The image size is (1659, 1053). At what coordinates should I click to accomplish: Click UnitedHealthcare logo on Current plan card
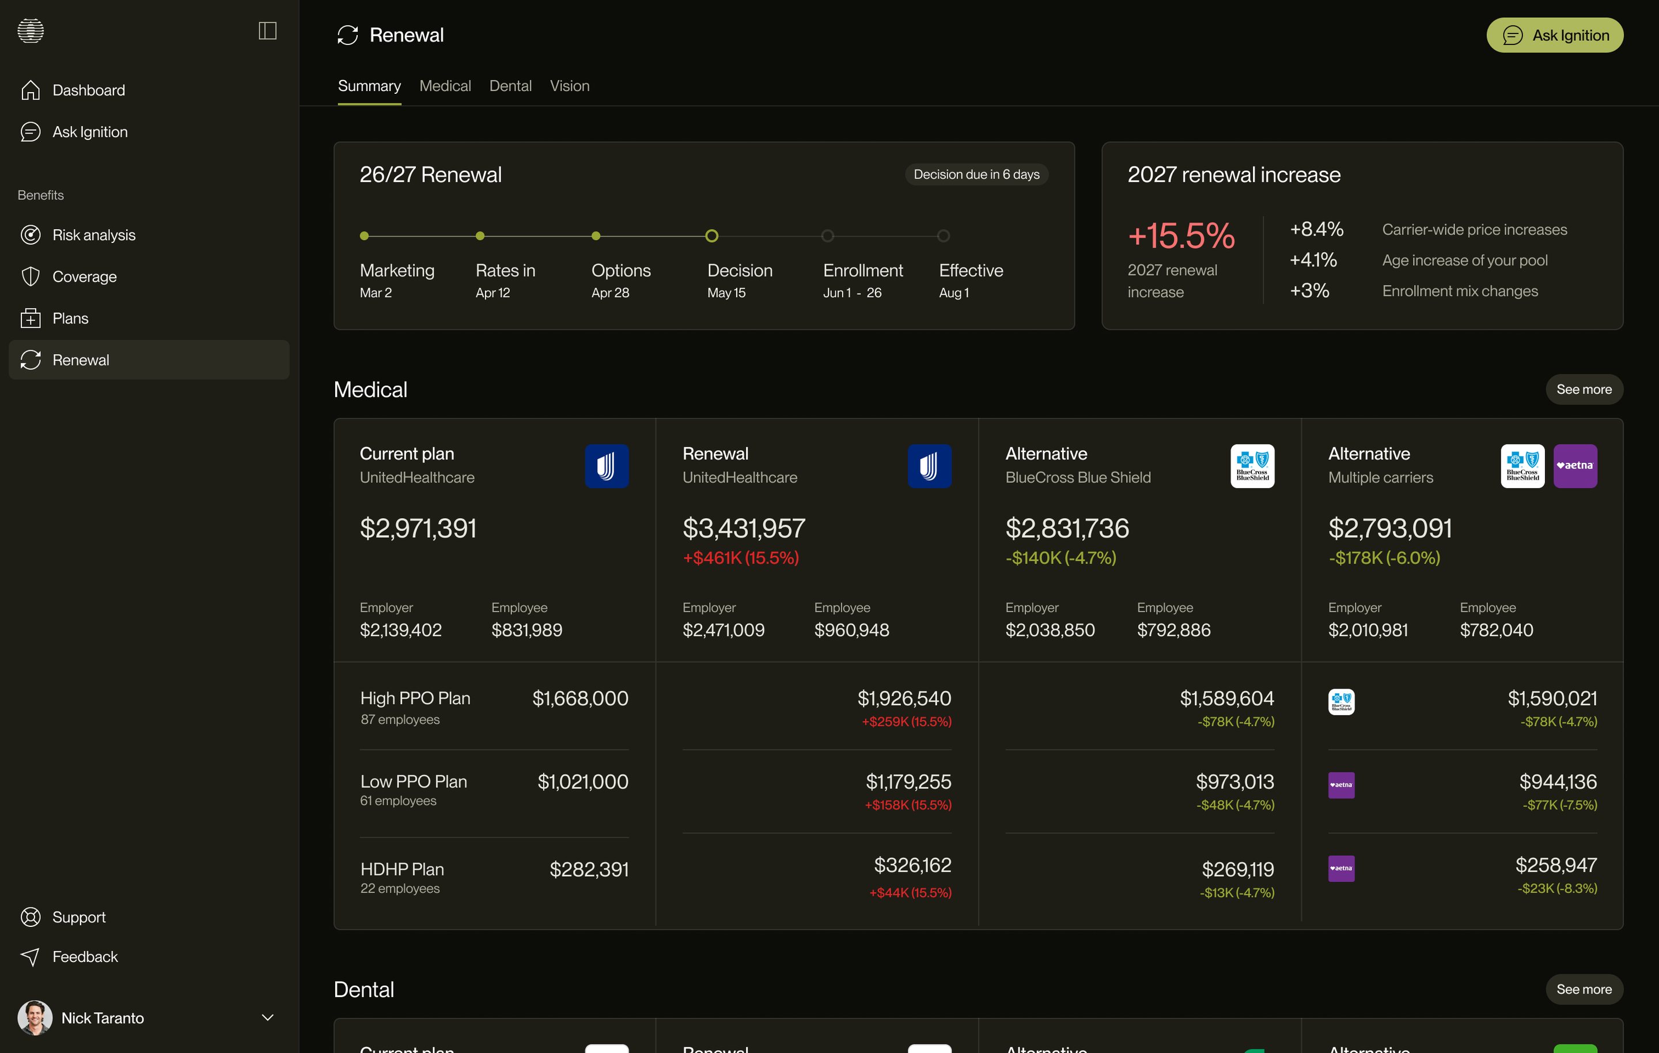[607, 466]
